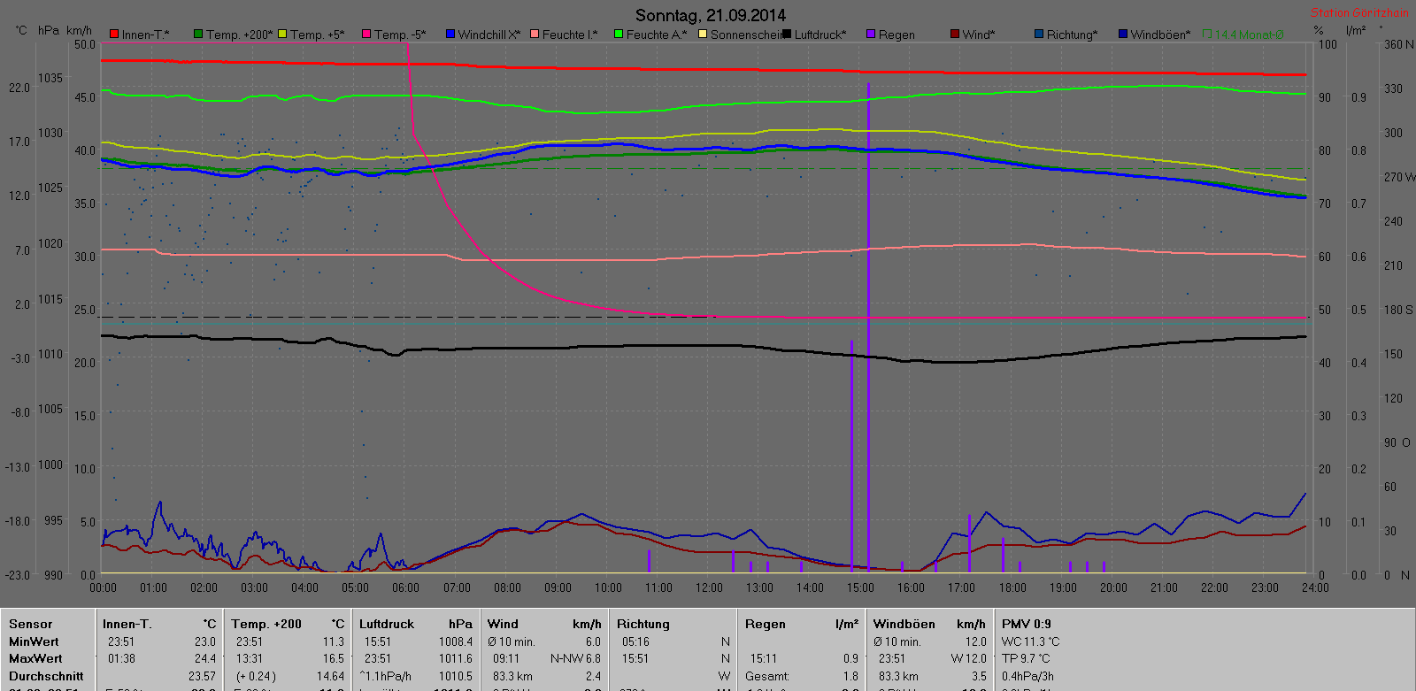
Task: Click the MaxWert row label
Action: (x=35, y=658)
